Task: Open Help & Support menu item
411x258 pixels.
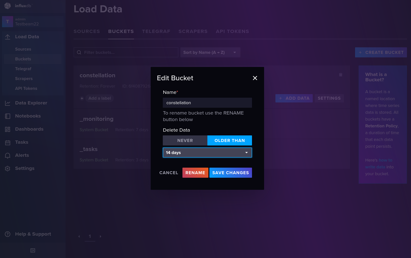Action: [x=33, y=234]
